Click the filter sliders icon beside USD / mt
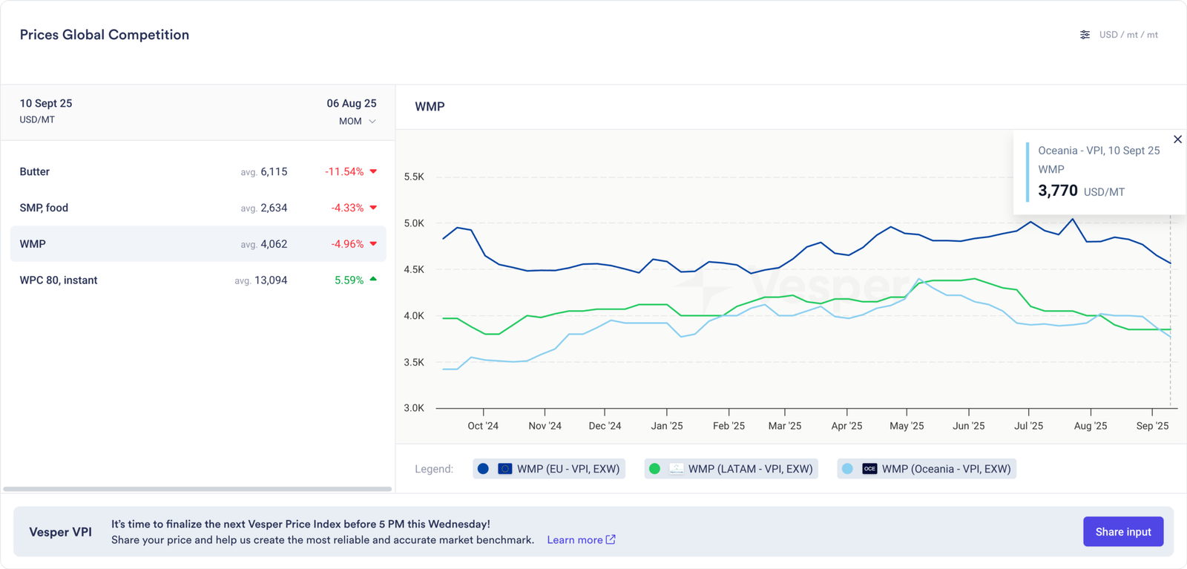1187x569 pixels. (1085, 35)
